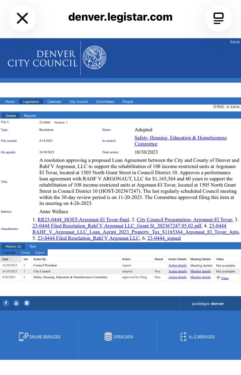Viewport: 241px width, 375px height.
Task: Open the Facebook social icon
Action: click(x=6, y=303)
